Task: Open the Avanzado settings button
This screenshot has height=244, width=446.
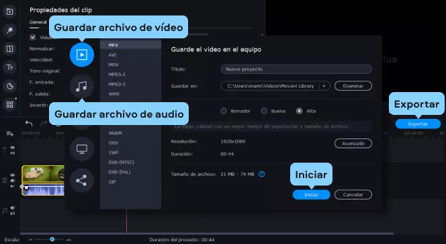Action: pyautogui.click(x=353, y=143)
